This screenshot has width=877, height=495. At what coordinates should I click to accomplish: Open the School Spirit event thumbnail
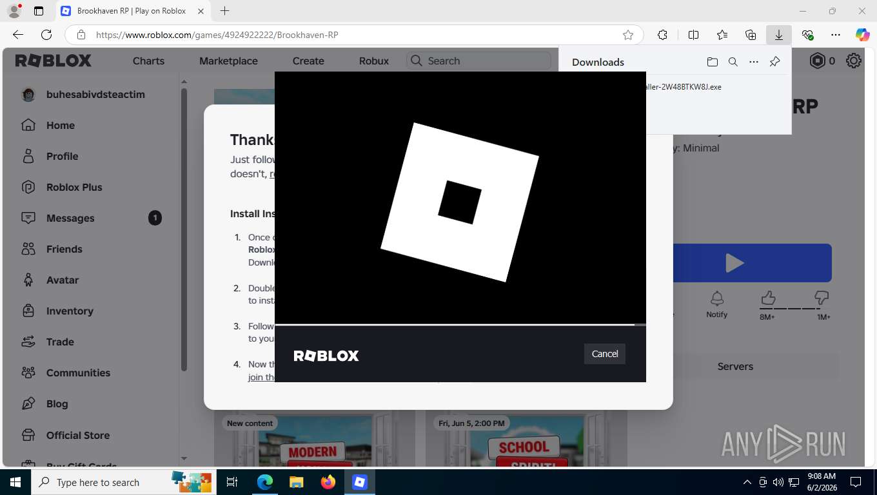[x=526, y=440]
